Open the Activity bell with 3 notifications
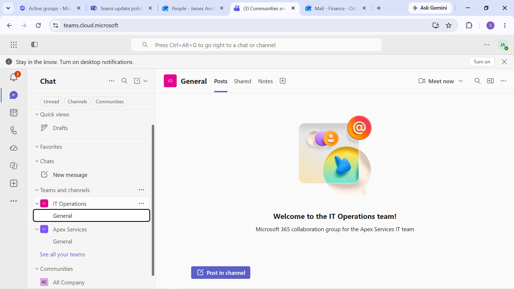 click(x=14, y=77)
